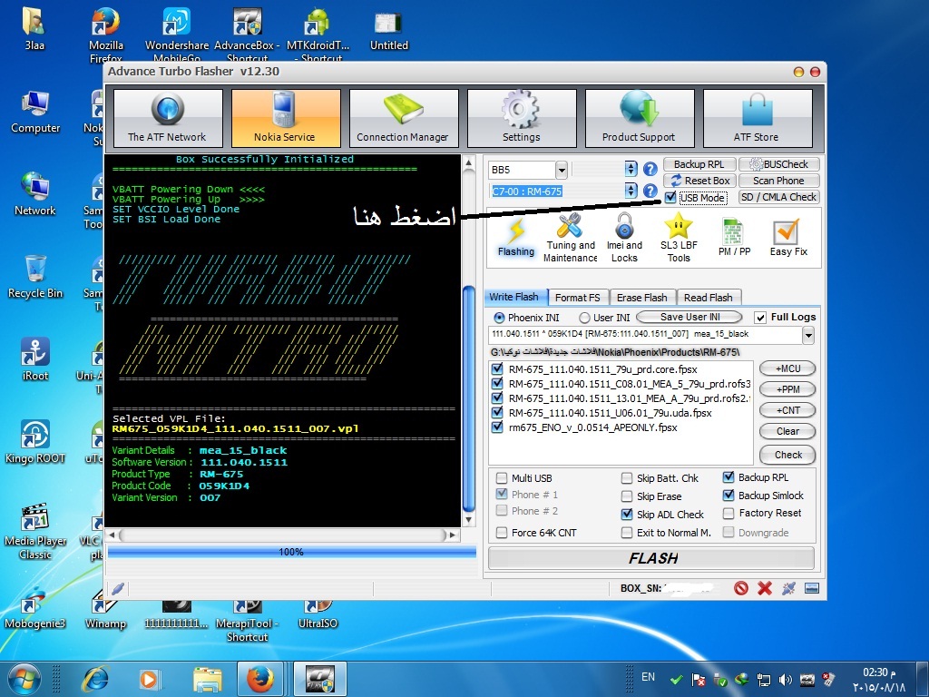Select the Flashing tool
This screenshot has height=697, width=929.
[516, 237]
